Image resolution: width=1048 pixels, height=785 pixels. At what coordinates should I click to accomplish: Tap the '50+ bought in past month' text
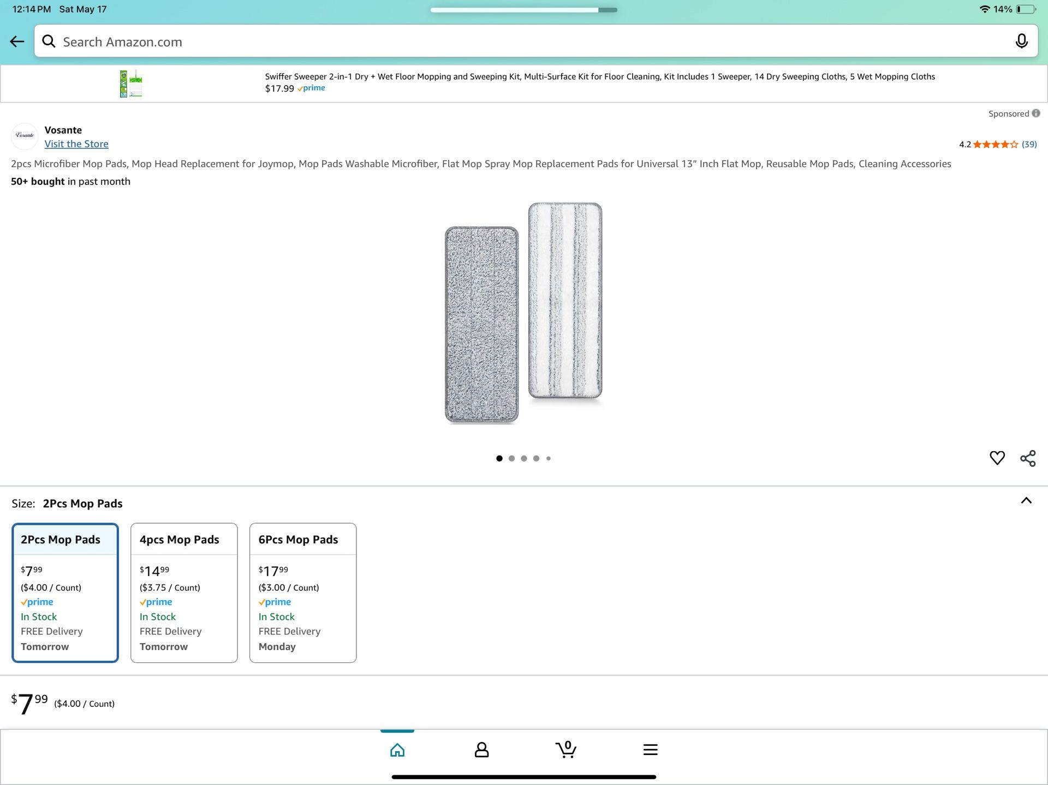click(70, 182)
